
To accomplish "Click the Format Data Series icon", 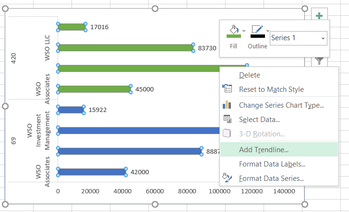I will [x=228, y=179].
